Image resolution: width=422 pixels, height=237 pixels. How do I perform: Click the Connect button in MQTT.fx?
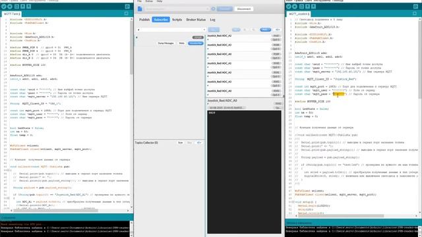224,9
